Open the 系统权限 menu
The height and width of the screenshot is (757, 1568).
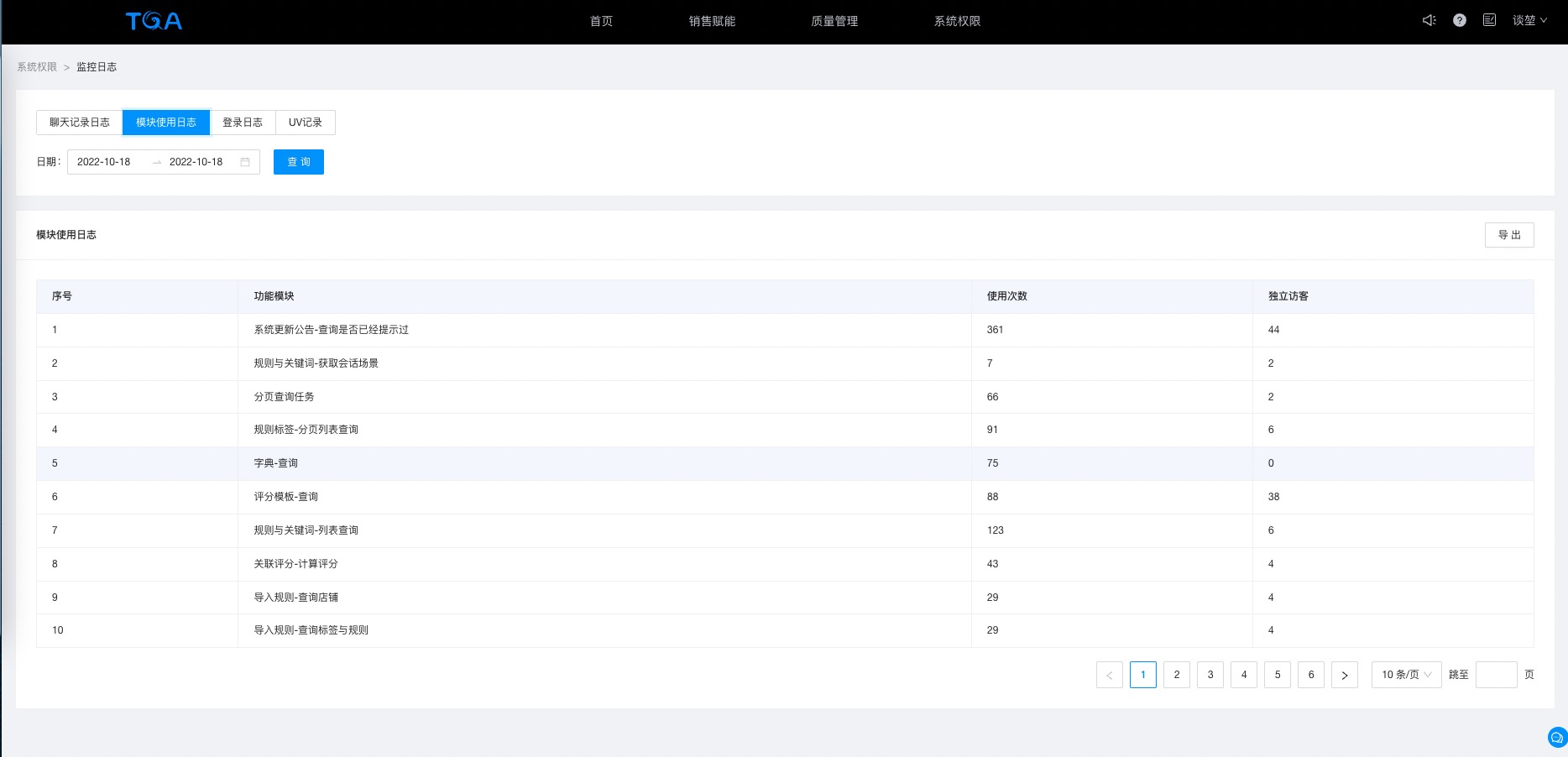tap(957, 21)
